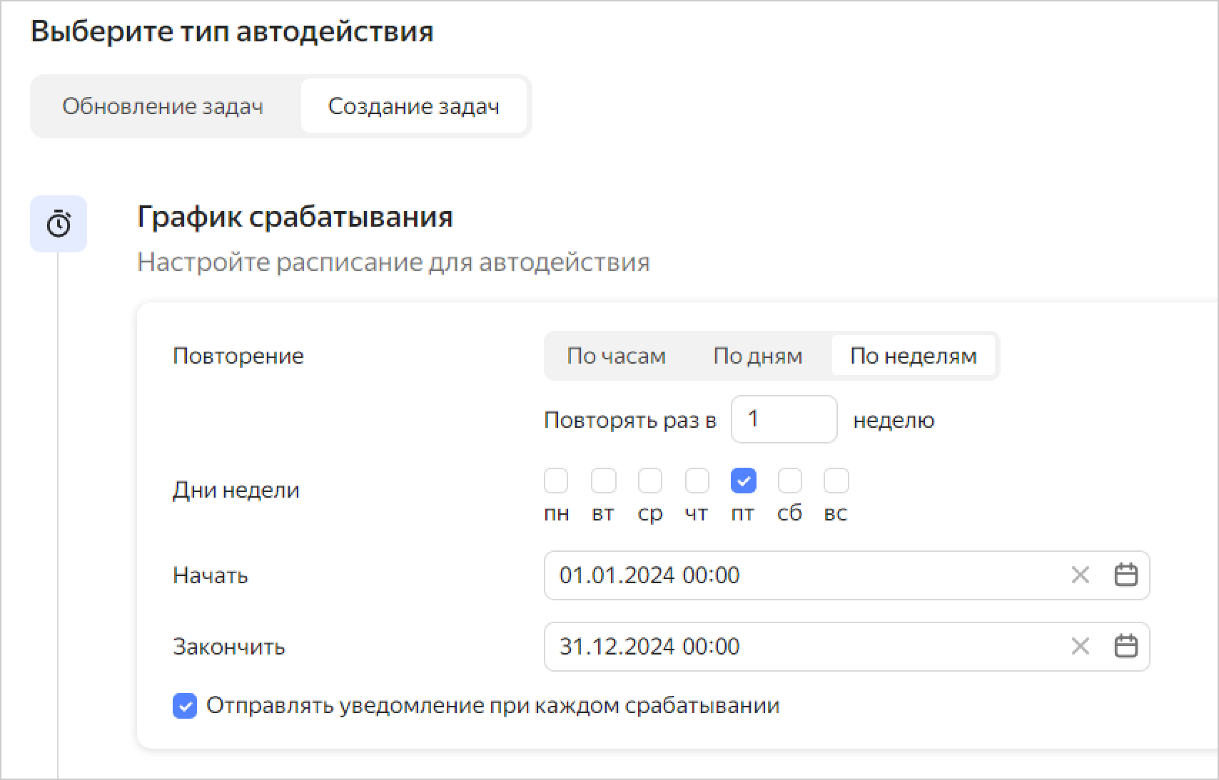Select the Создание задач tab
Image resolution: width=1219 pixels, height=780 pixels.
[x=413, y=106]
